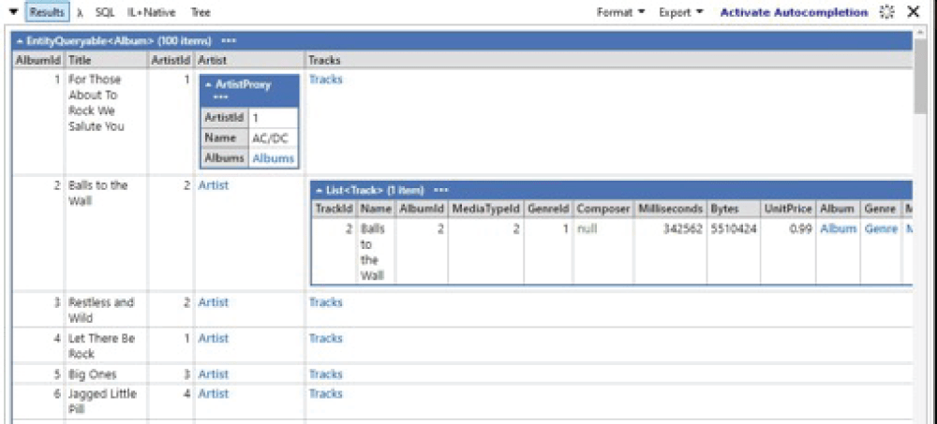Open the Format dropdown menu
937x424 pixels.
pos(621,12)
